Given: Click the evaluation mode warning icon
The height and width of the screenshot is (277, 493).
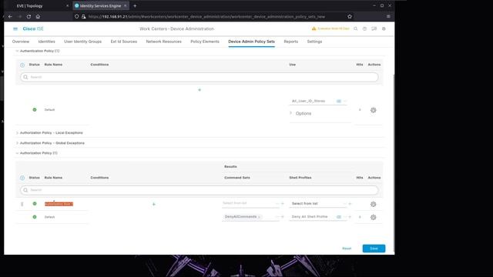Looking at the screenshot, I should point(314,28).
